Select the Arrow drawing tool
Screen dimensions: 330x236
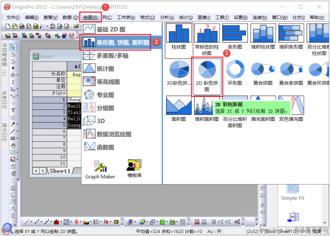[13, 124]
